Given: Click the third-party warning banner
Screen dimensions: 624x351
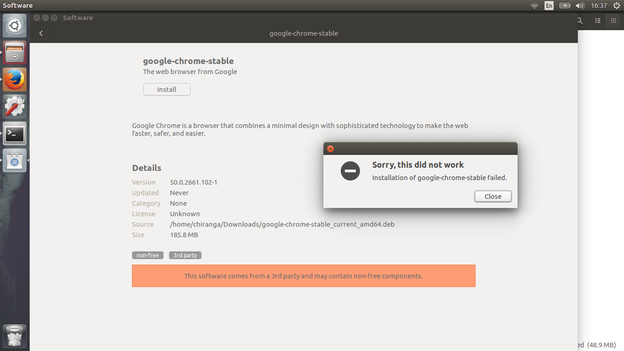Looking at the screenshot, I should point(304,276).
